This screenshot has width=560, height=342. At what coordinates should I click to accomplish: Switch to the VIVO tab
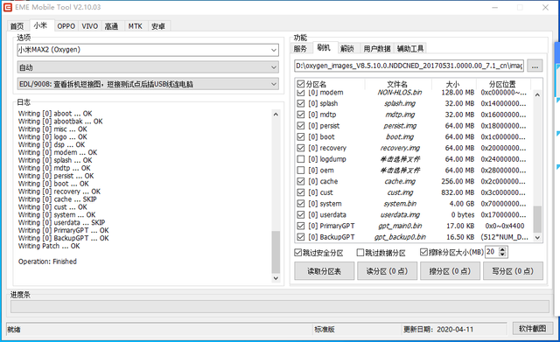89,26
